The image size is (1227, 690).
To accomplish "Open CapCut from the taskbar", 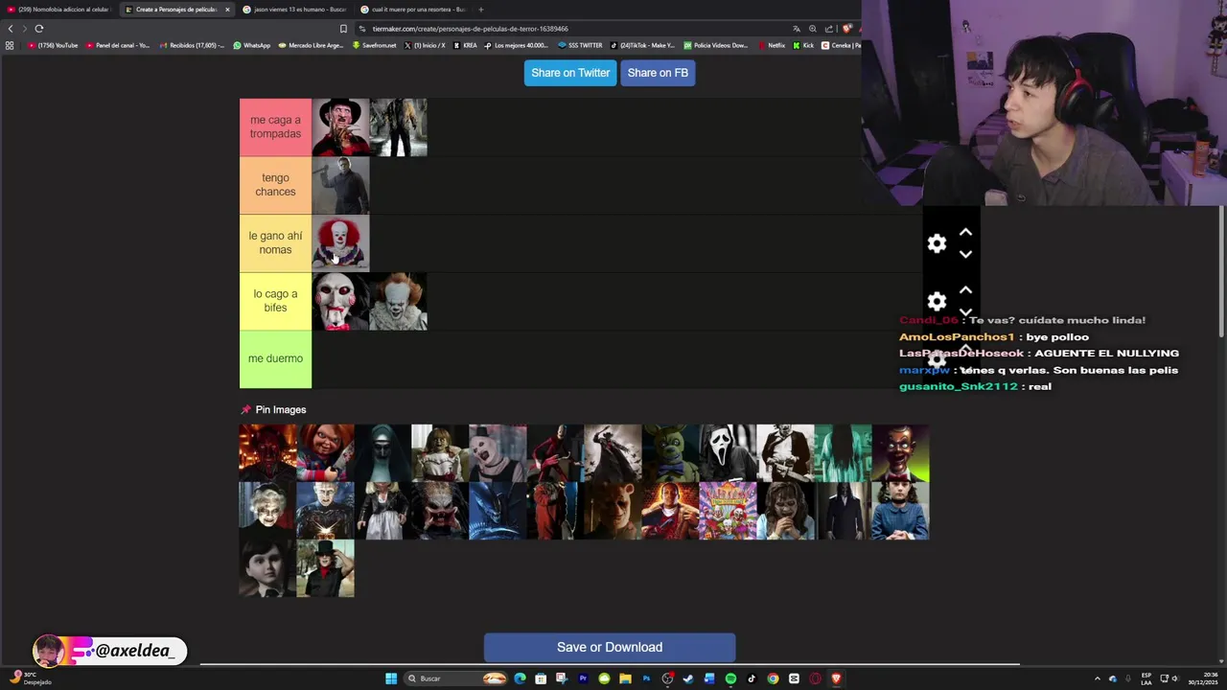I will (794, 678).
